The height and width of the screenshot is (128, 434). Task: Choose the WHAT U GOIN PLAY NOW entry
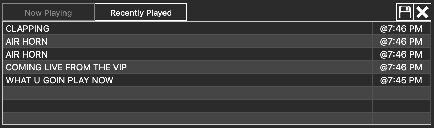(x=188, y=80)
